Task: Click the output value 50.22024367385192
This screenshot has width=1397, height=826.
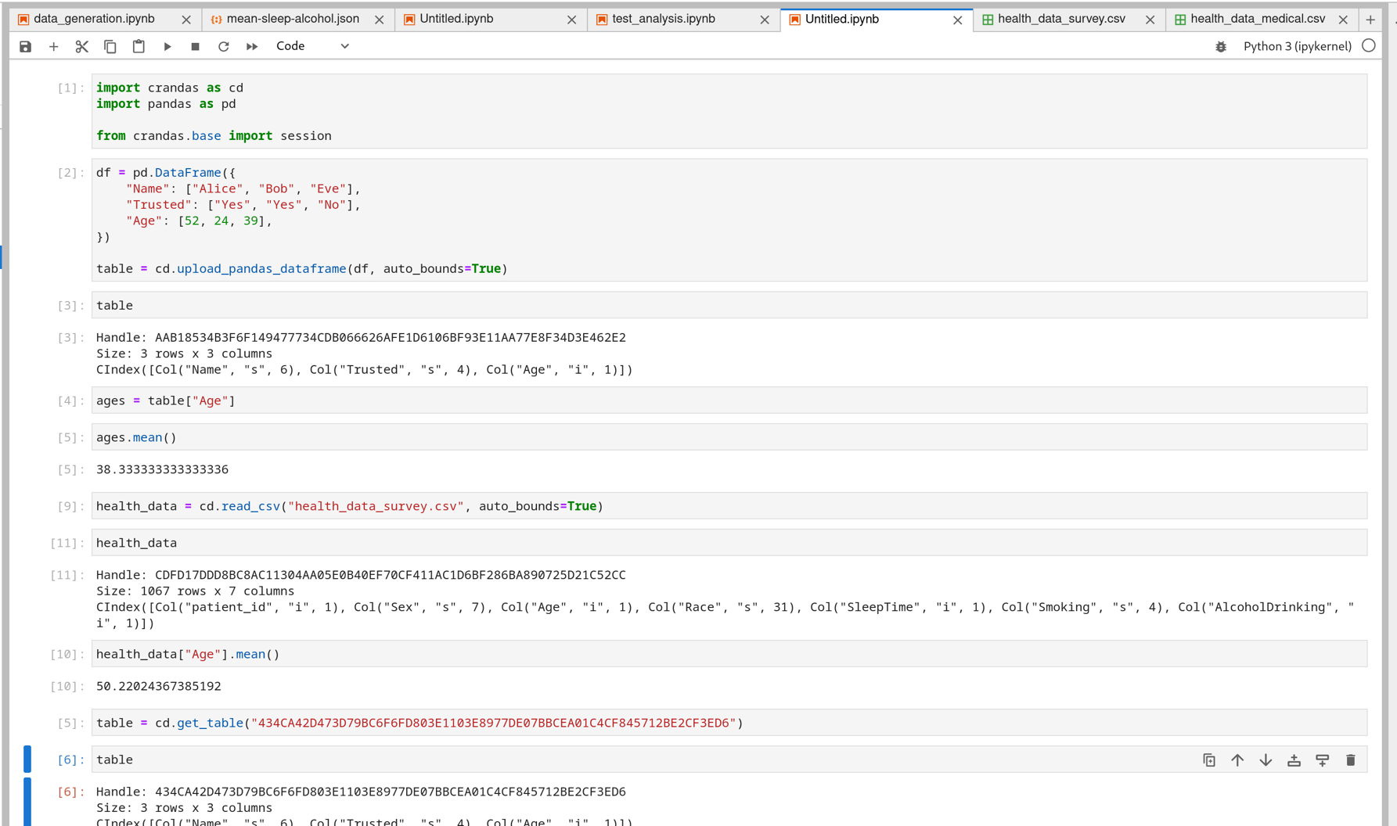Action: [x=158, y=686]
